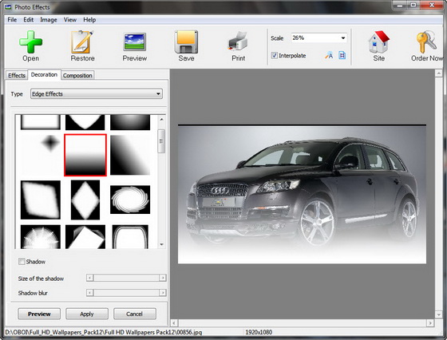
Task: Open the Type Edge Effects dropdown
Action: (97, 93)
